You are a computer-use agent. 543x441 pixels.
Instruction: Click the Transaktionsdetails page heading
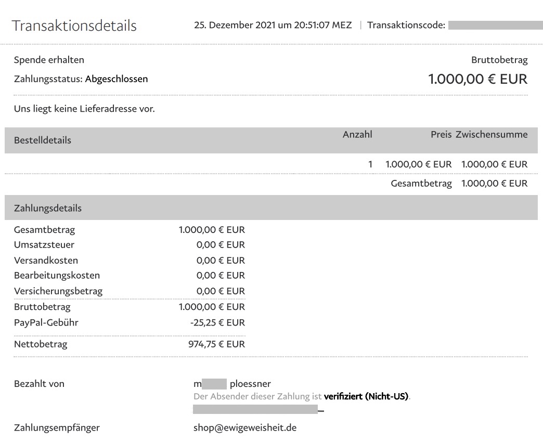[x=74, y=25]
